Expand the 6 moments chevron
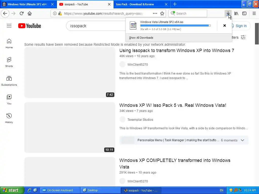 (x=242, y=140)
